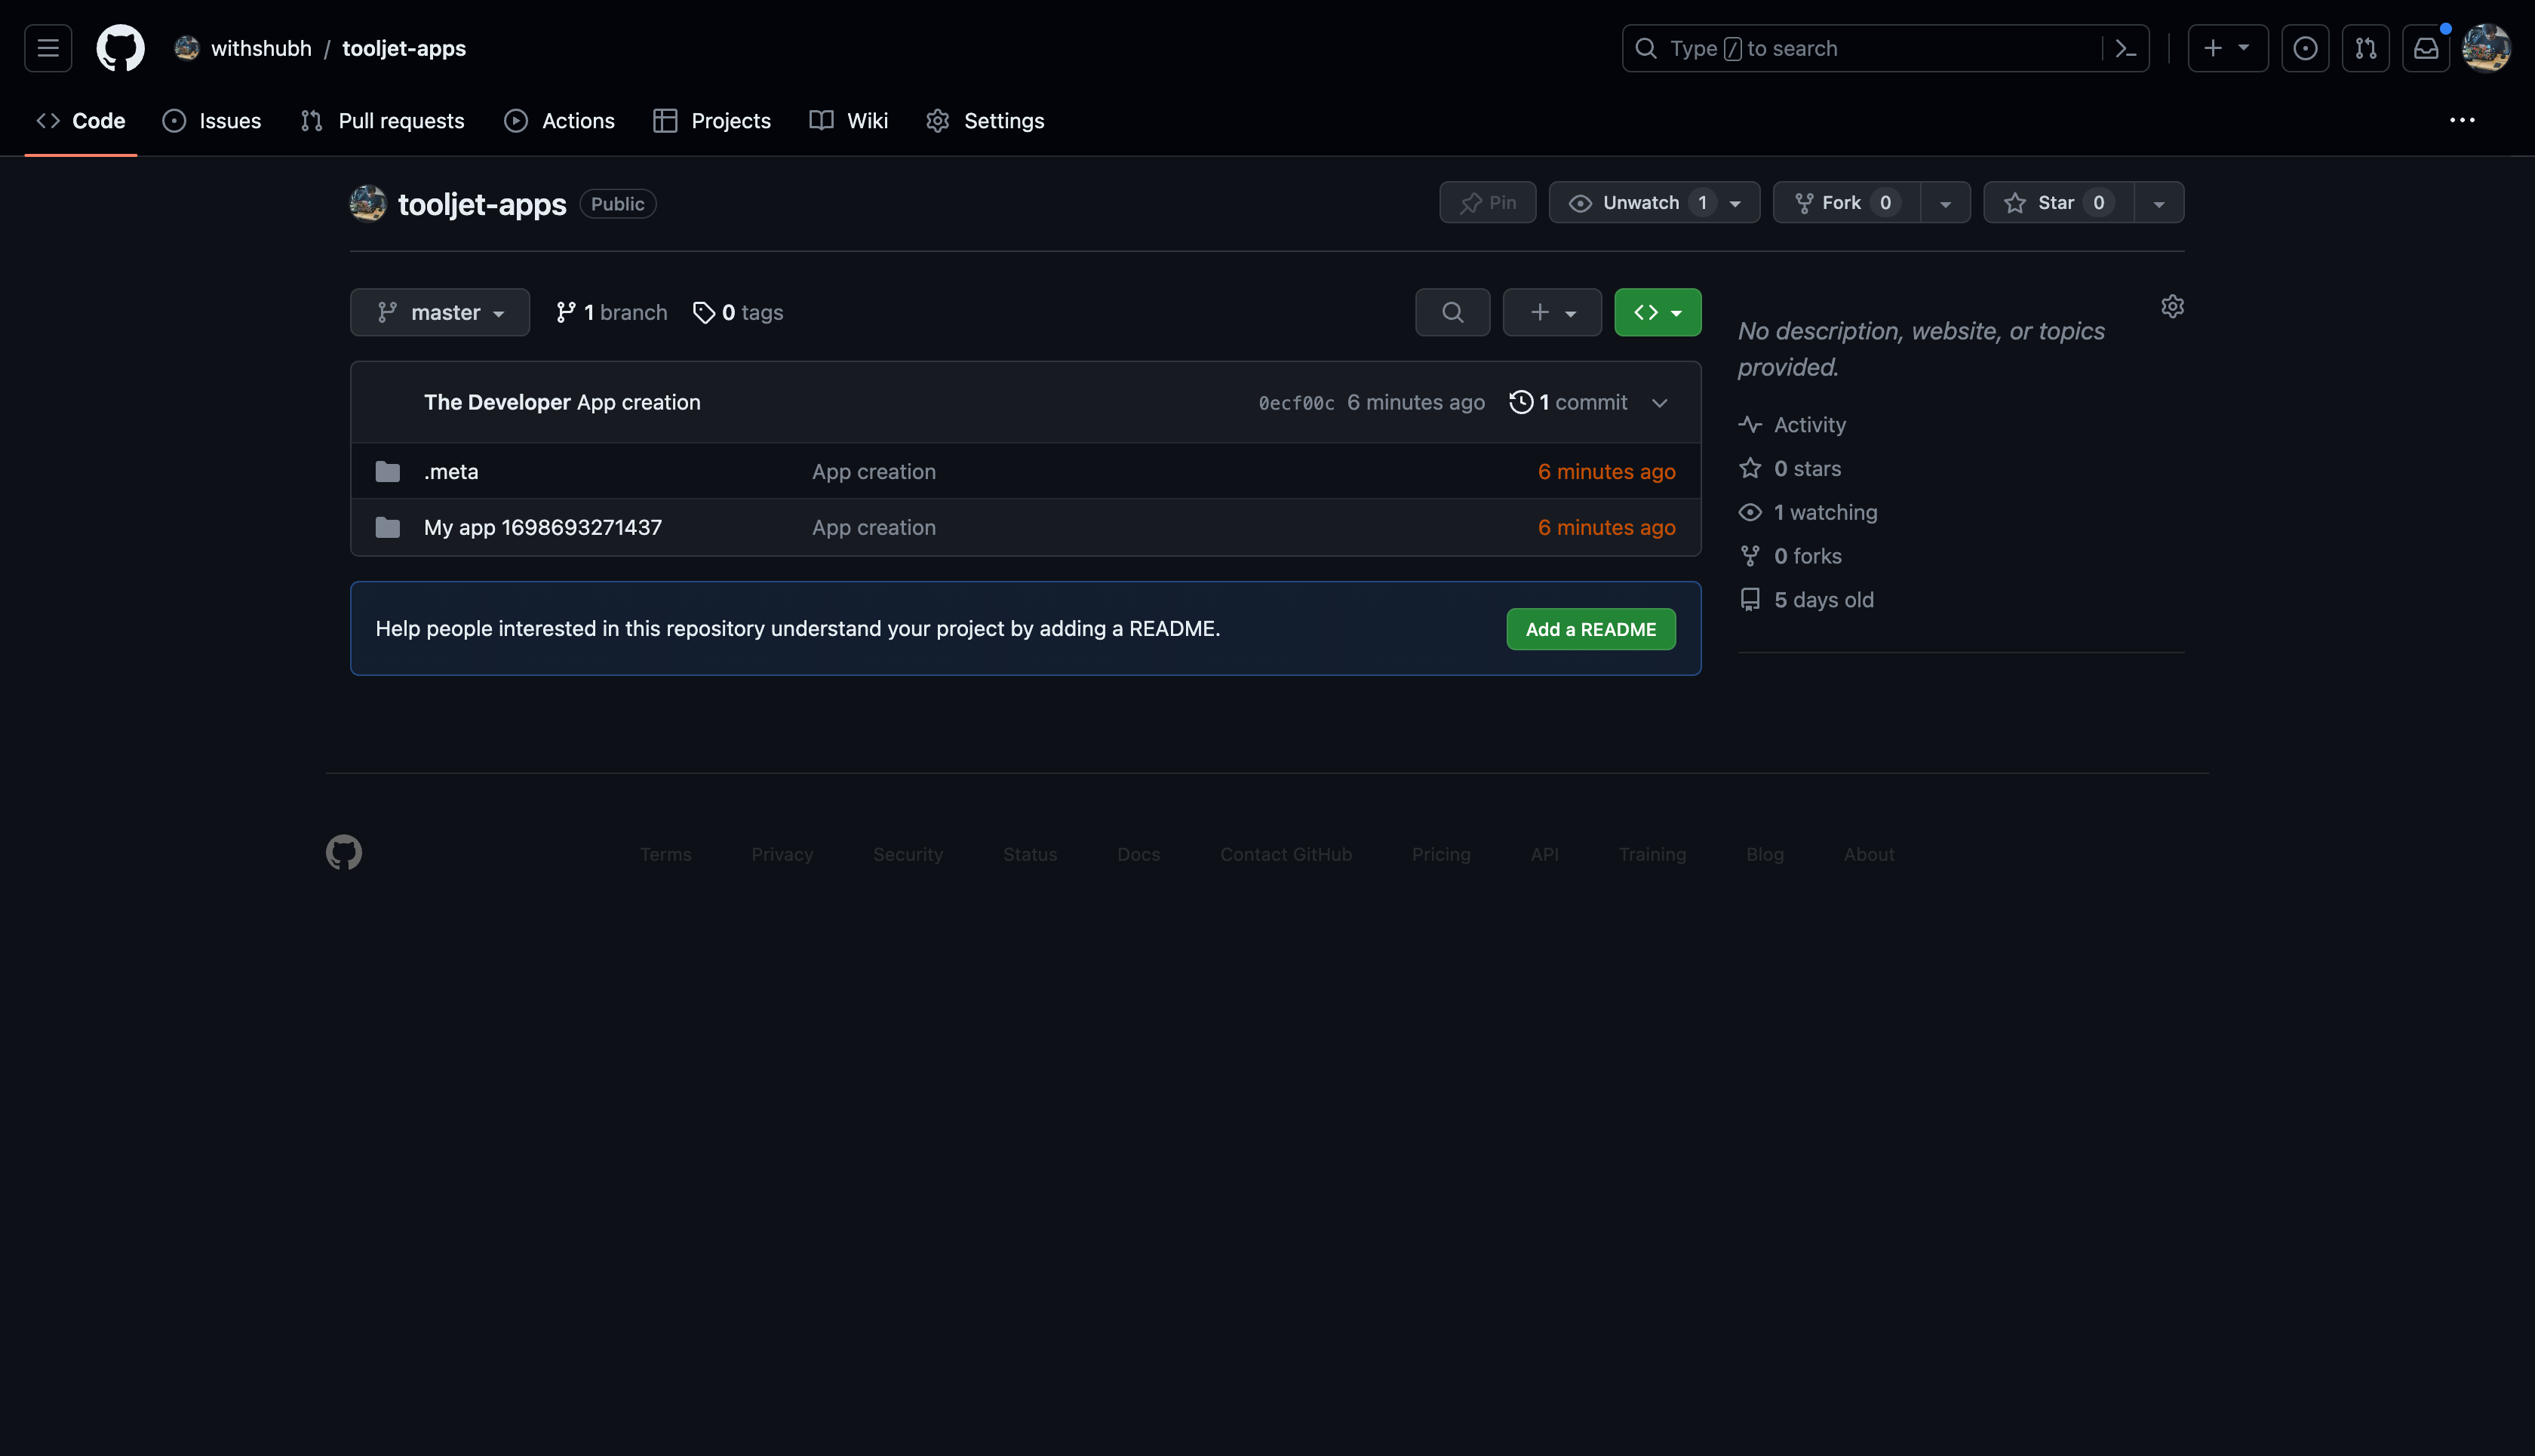Expand the green Code dropdown button
The width and height of the screenshot is (2535, 1456).
1657,312
